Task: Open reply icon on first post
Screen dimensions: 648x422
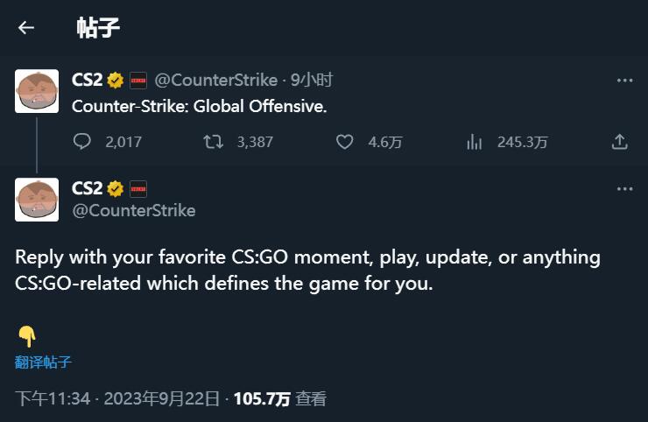Action: (81, 142)
